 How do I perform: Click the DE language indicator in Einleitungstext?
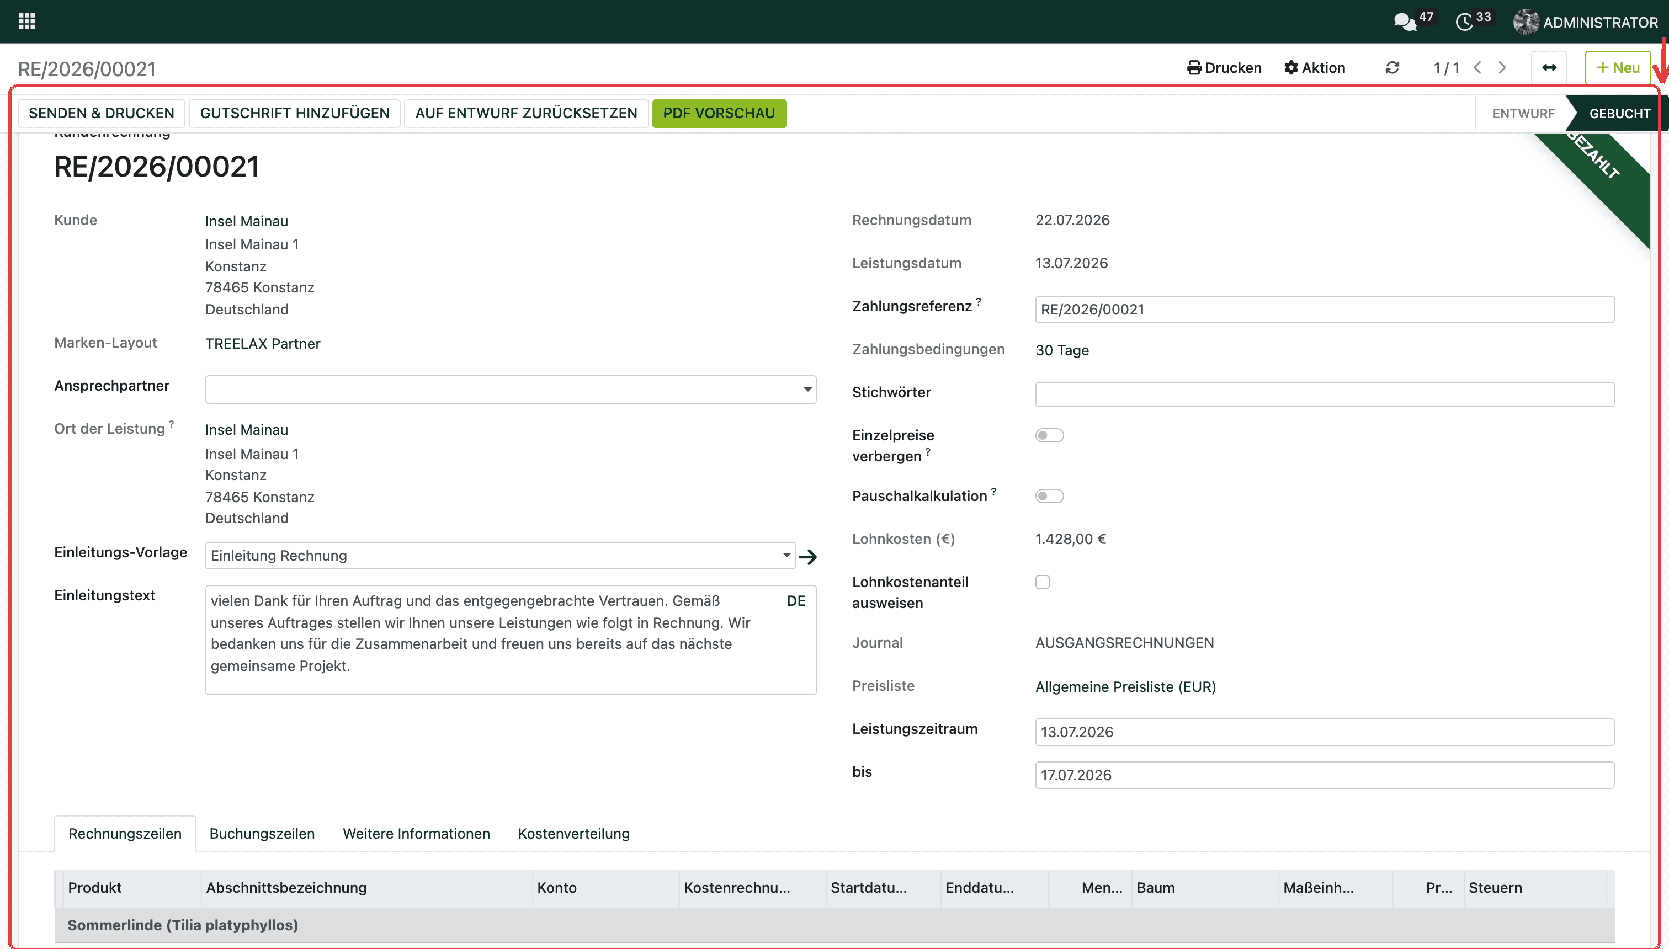pyautogui.click(x=796, y=601)
